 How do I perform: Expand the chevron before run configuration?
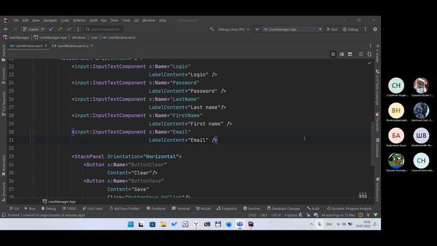tap(257, 29)
